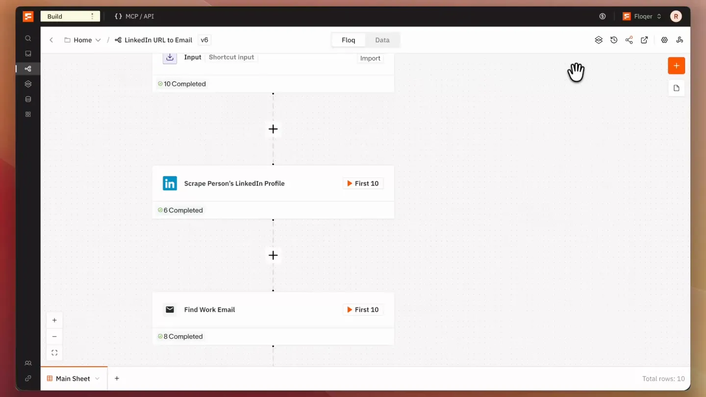The height and width of the screenshot is (397, 706).
Task: Open the stacked layers toolbar icon
Action: (x=599, y=40)
